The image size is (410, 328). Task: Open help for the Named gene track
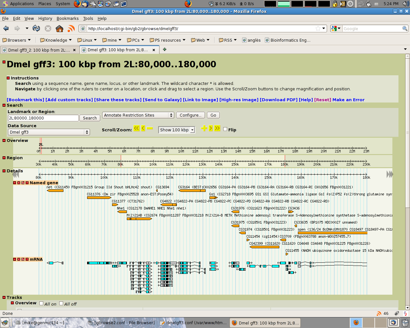[x=27, y=183]
